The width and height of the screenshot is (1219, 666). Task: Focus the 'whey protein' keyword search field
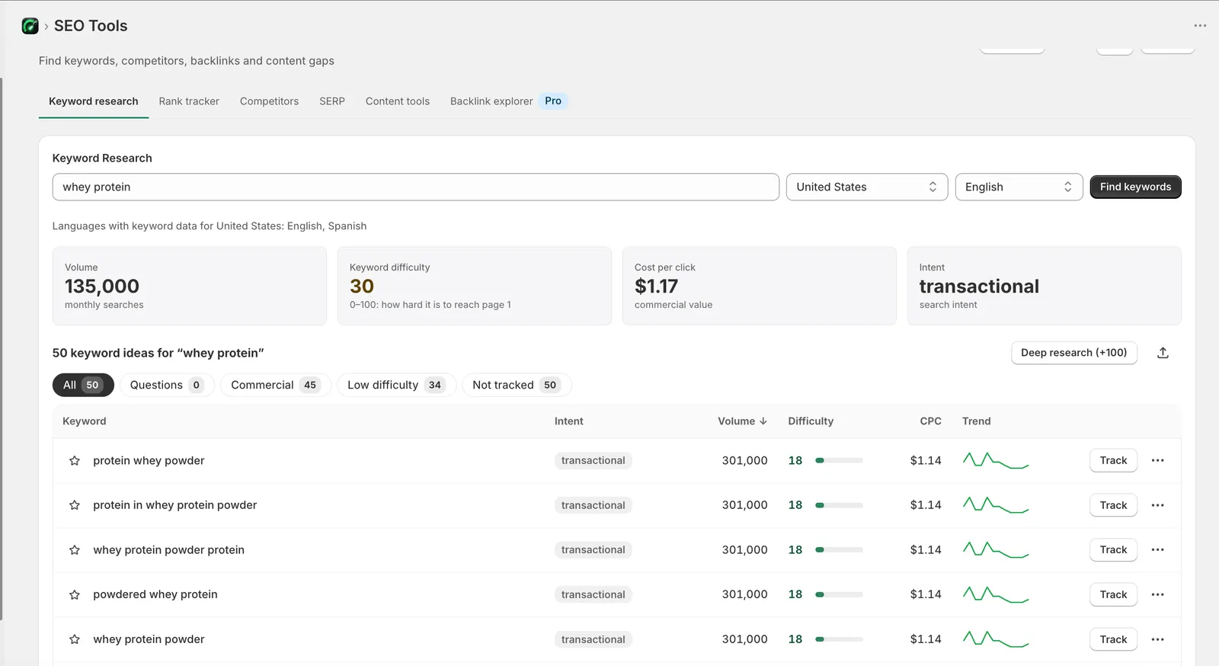[x=415, y=187]
